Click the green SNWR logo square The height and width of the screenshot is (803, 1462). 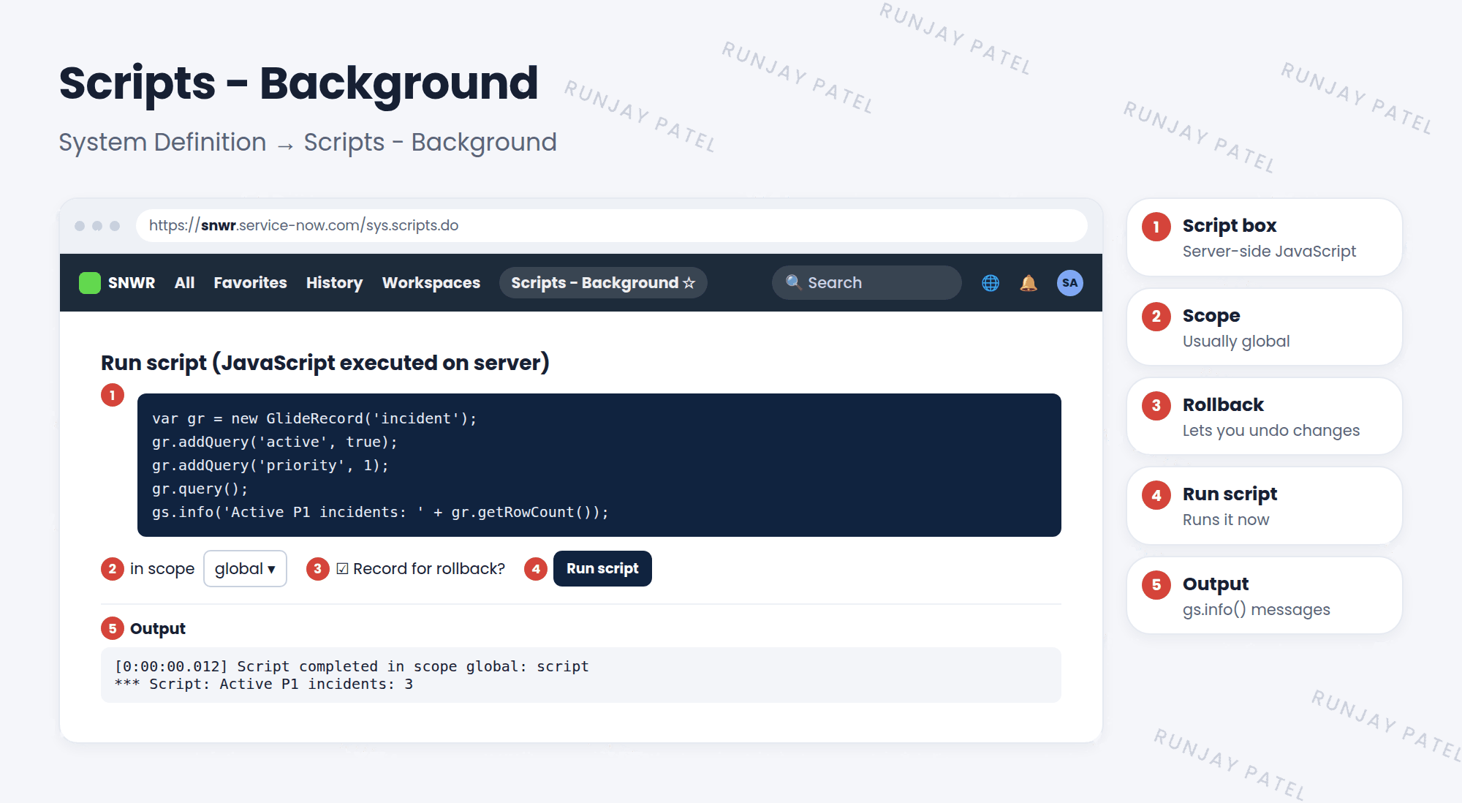click(x=89, y=283)
